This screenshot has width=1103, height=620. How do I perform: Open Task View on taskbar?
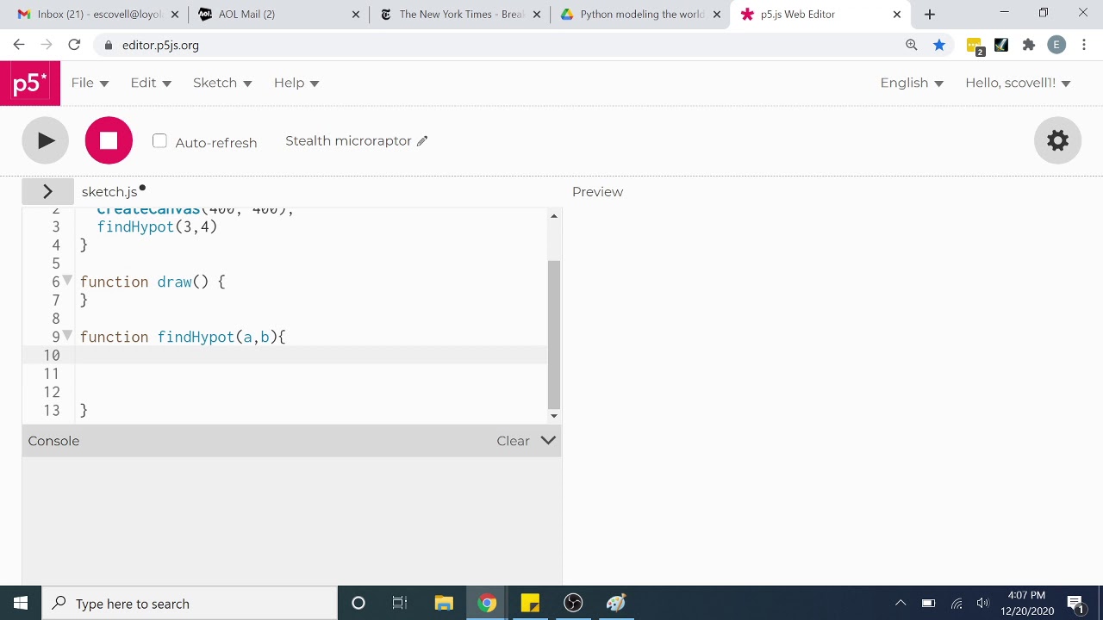coord(400,603)
